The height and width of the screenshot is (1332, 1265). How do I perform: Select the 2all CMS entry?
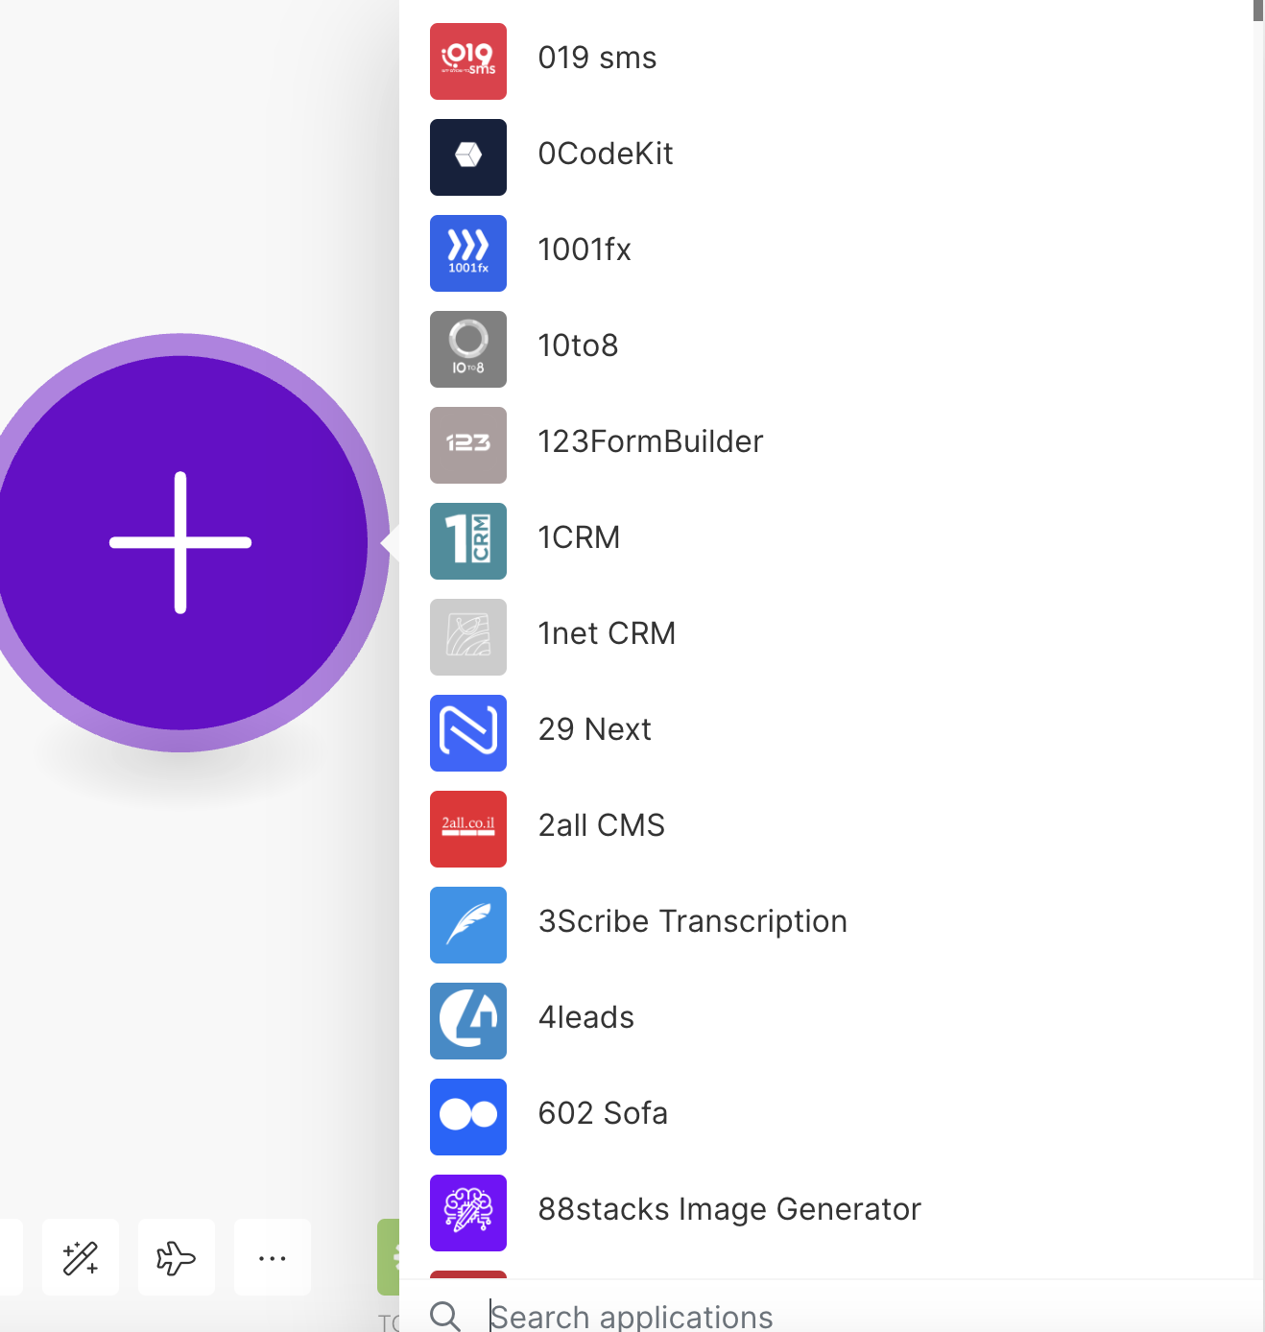(x=602, y=825)
